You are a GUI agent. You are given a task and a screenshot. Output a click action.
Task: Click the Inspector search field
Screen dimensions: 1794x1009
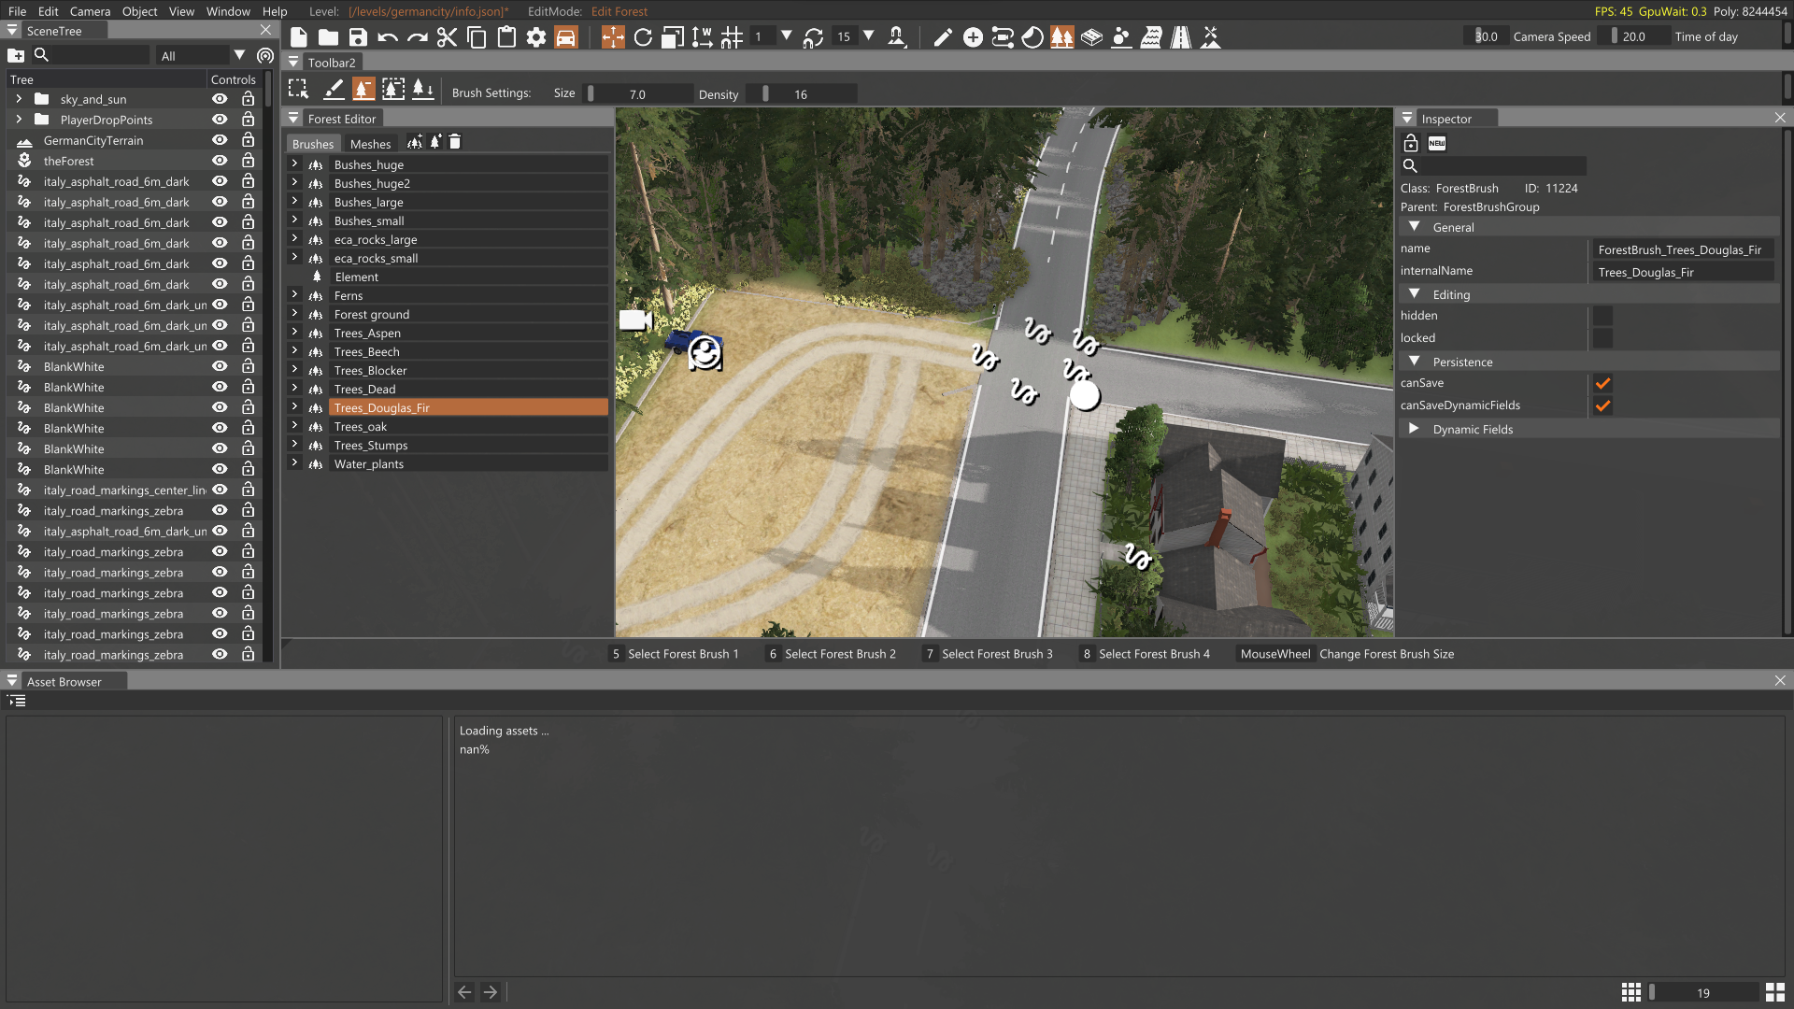coord(1502,165)
